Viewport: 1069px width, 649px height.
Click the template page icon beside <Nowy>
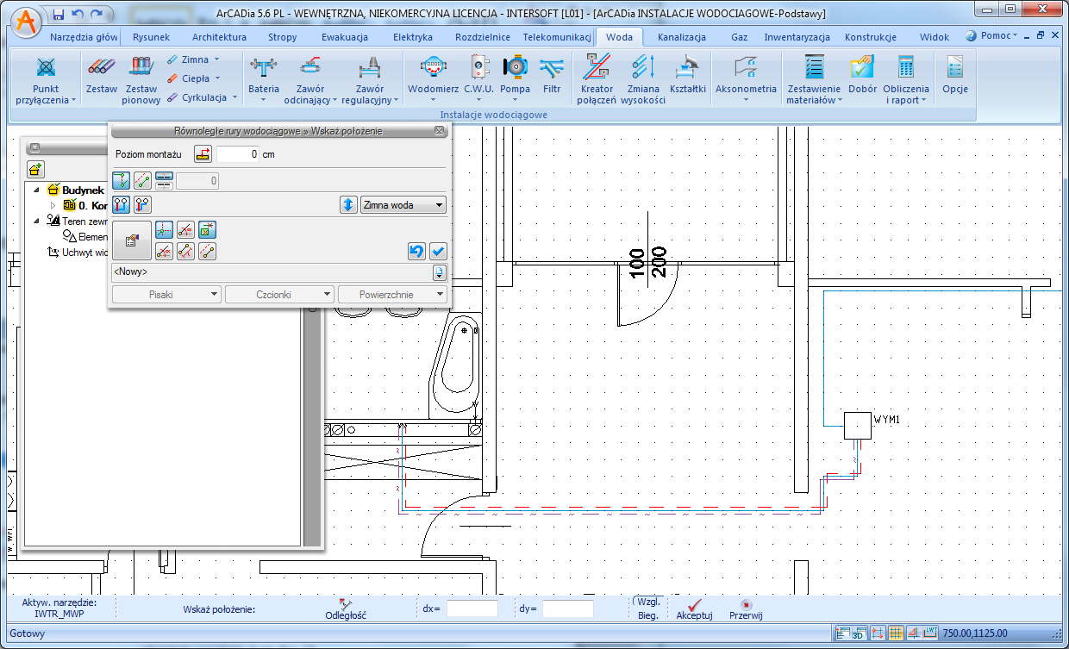(440, 271)
